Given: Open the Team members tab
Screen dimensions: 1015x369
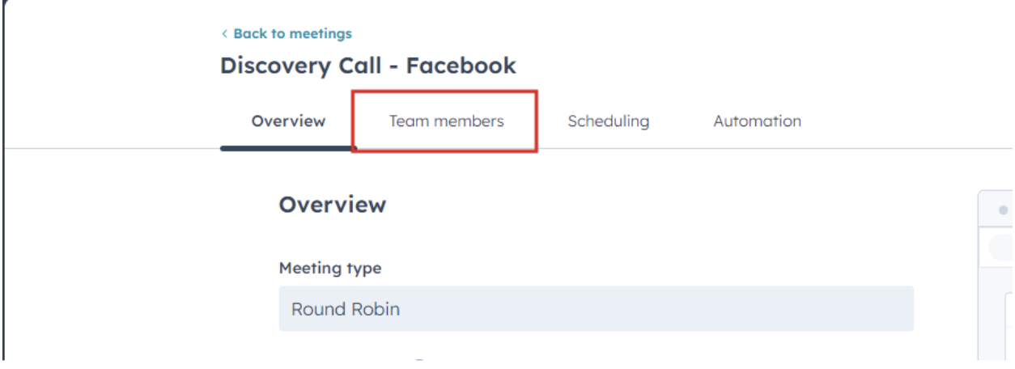Looking at the screenshot, I should (446, 121).
